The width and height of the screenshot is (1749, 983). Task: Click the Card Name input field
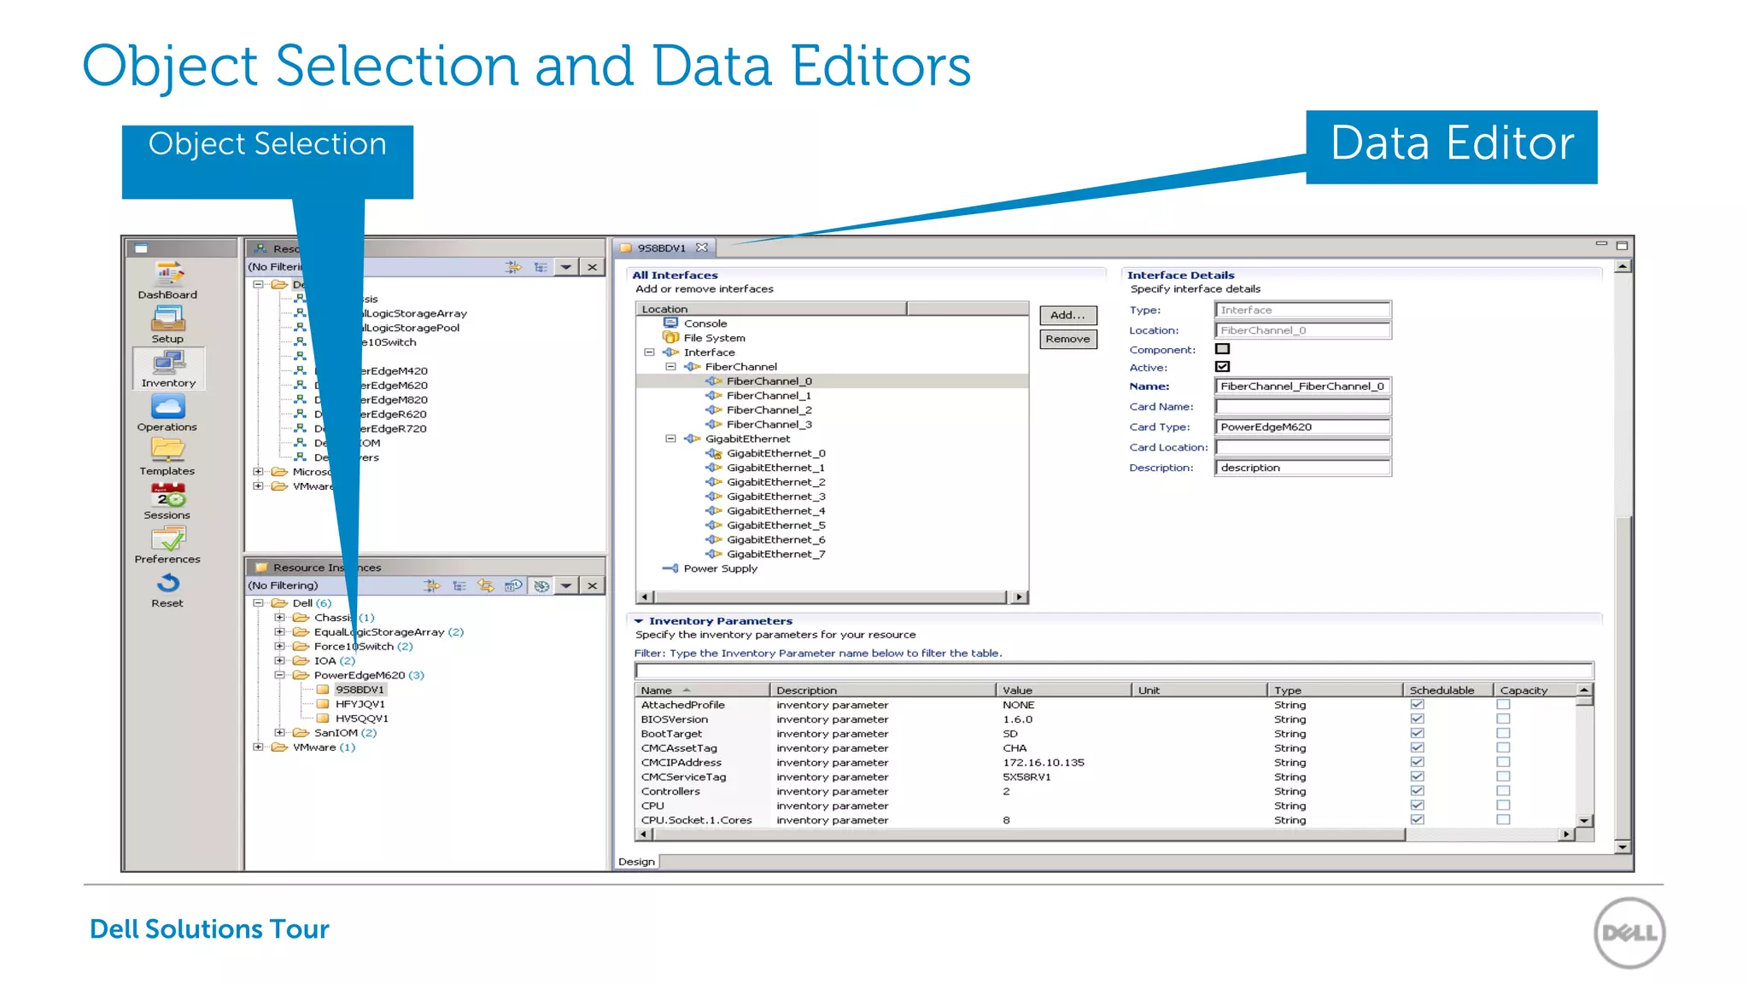(1303, 407)
